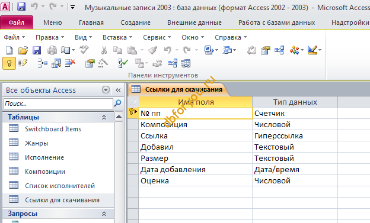
Task: Click the quick access save icon in title bar
Action: (21, 7)
